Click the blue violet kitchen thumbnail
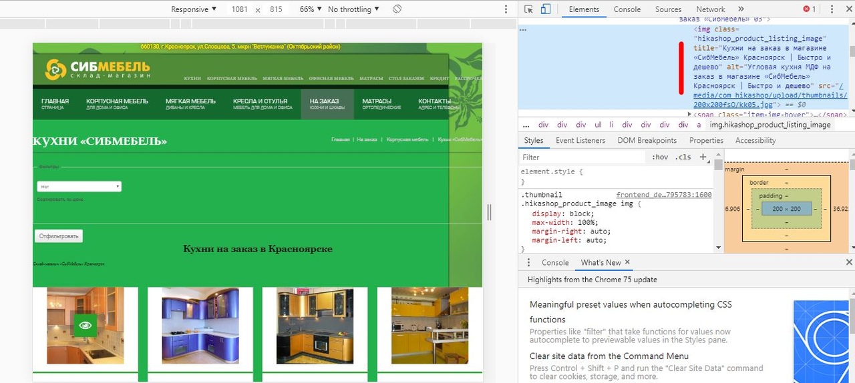This screenshot has height=383, width=855. [200, 325]
